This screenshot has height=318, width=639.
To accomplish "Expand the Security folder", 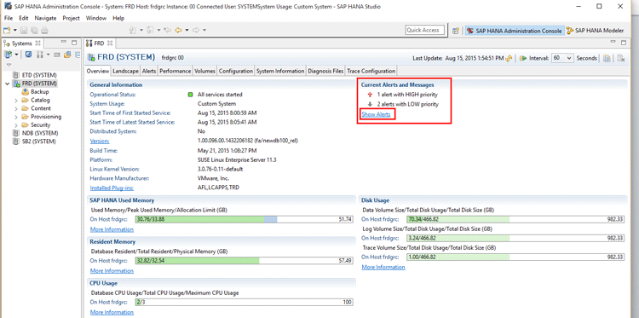I will [x=16, y=125].
